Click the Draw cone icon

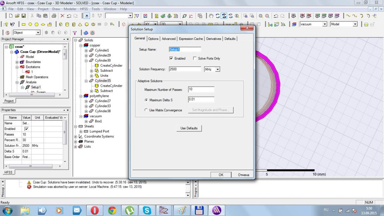[80, 24]
